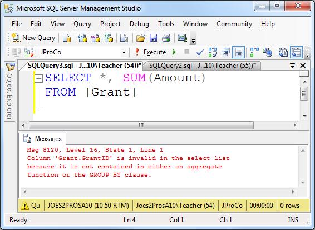The image size is (315, 230).
Task: Click editor vertical scrollbar up arrow
Action: 304,82
